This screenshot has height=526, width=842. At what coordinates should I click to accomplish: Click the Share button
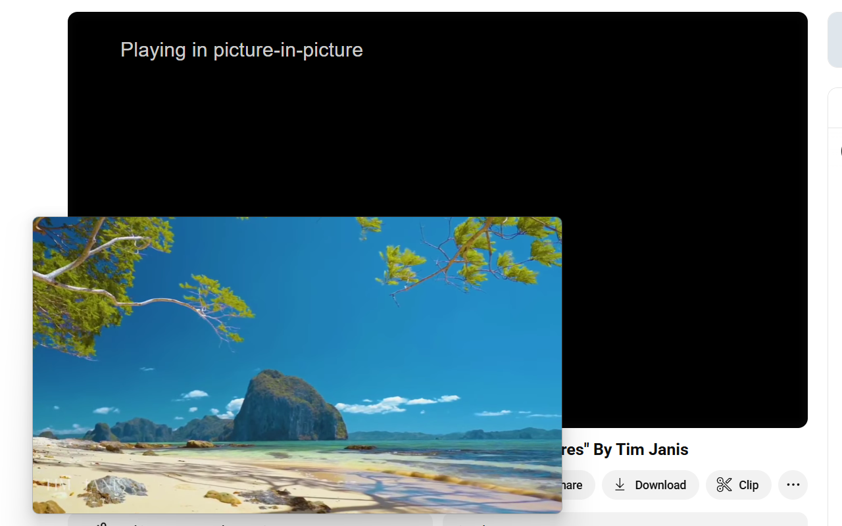[569, 485]
